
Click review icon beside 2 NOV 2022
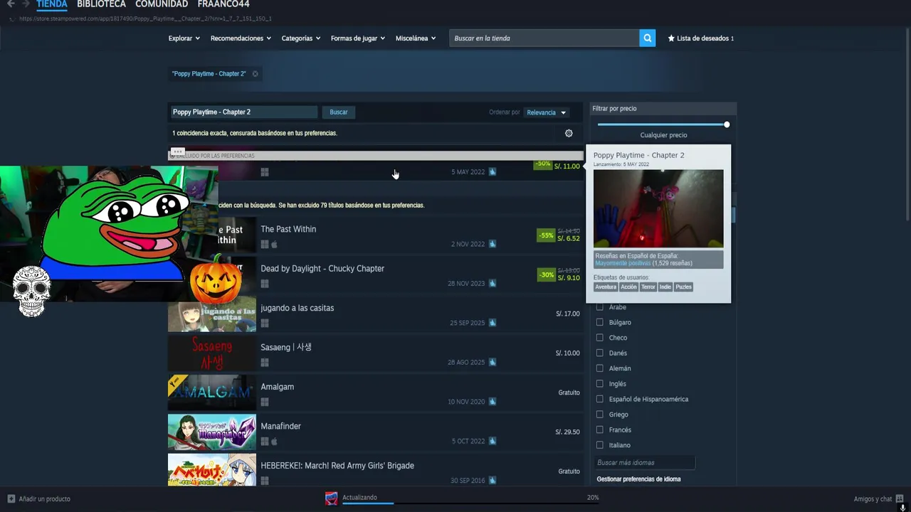pyautogui.click(x=493, y=244)
